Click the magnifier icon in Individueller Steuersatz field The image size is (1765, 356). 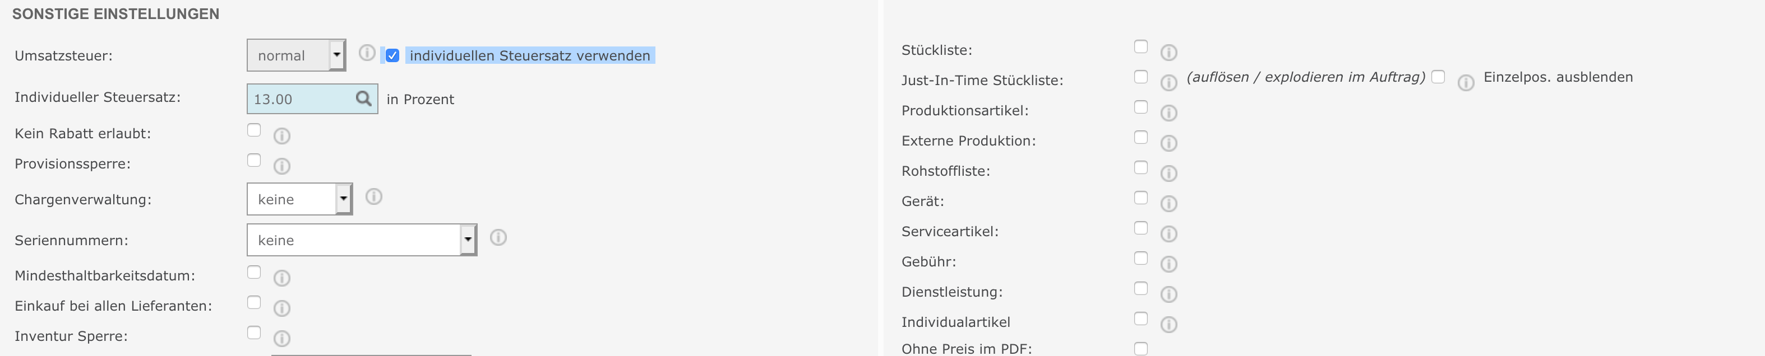pos(364,99)
